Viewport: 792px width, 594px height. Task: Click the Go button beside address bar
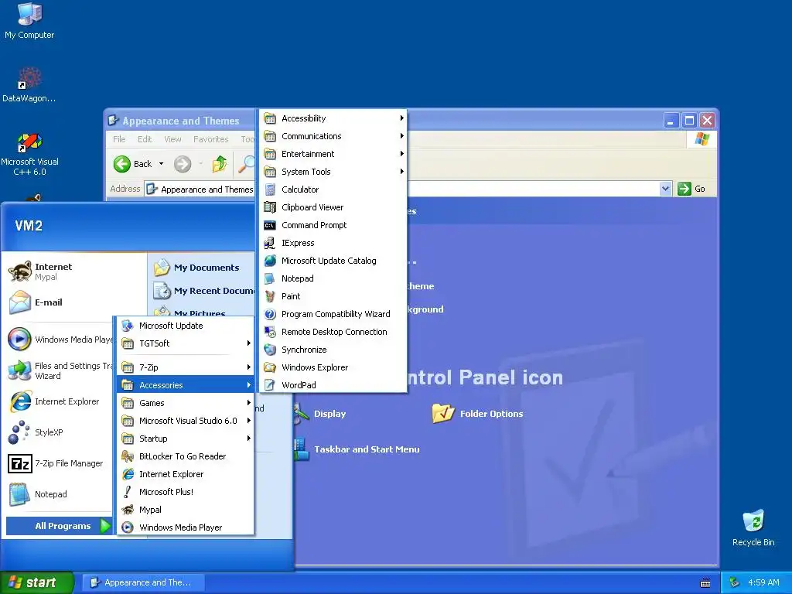[x=691, y=189]
